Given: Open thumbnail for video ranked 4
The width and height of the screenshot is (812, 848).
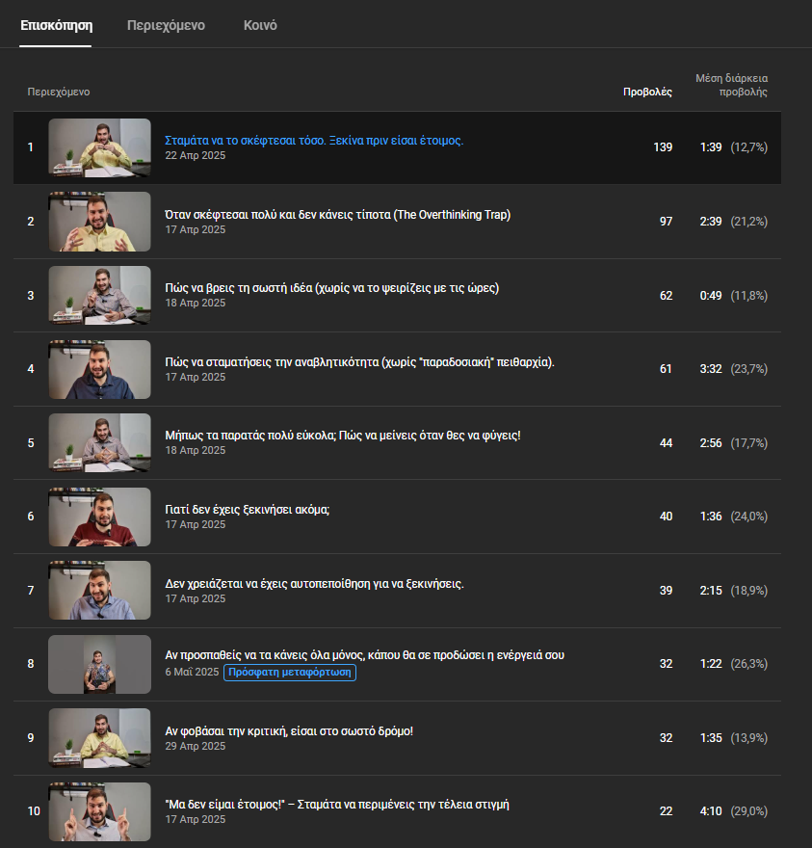Looking at the screenshot, I should (x=99, y=369).
